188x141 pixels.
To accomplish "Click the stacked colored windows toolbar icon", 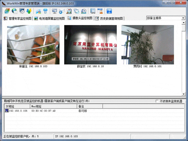I will click(x=7, y=11).
